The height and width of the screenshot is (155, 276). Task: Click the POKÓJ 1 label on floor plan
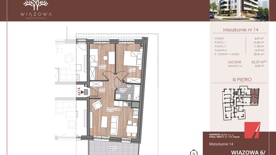click(102, 67)
